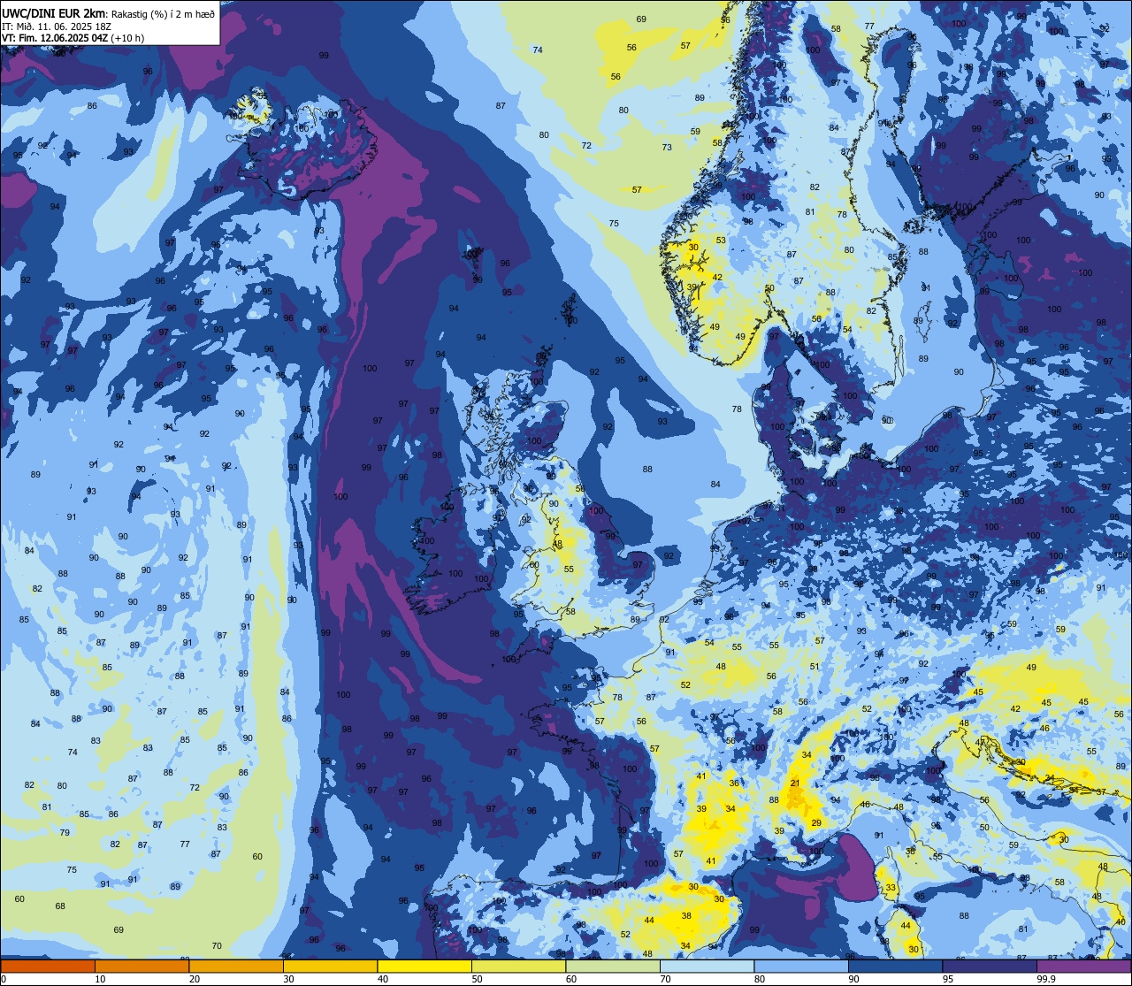The width and height of the screenshot is (1132, 986).
Task: Click the legend tick label "99.9"
Action: point(1047,979)
